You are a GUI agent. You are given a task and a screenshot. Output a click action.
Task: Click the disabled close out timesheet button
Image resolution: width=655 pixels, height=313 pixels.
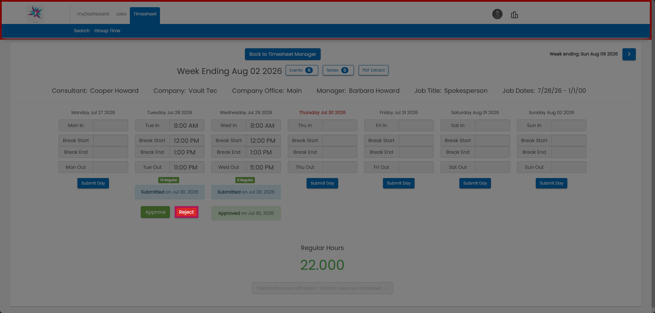tap(322, 288)
